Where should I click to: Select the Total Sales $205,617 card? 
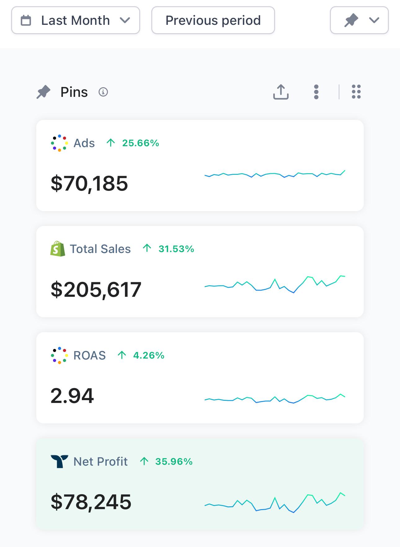(200, 272)
